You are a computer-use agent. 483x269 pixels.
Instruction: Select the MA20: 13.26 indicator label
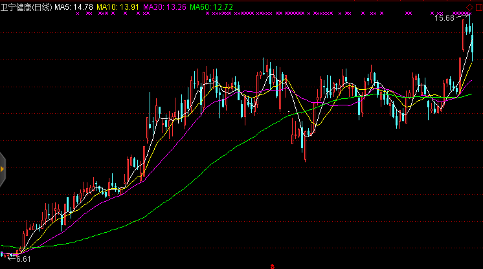pos(165,7)
